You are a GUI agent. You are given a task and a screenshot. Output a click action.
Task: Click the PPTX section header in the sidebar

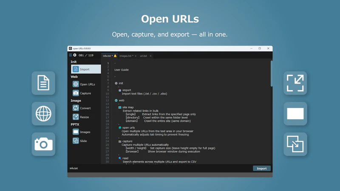[x=75, y=124]
